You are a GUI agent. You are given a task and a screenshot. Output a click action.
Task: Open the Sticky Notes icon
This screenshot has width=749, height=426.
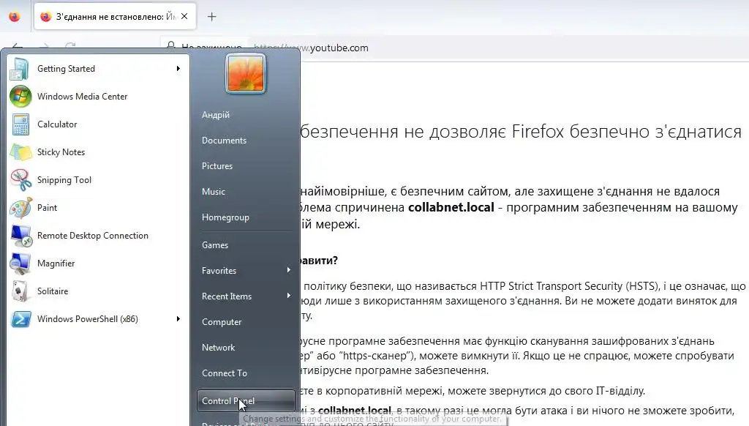coord(20,152)
